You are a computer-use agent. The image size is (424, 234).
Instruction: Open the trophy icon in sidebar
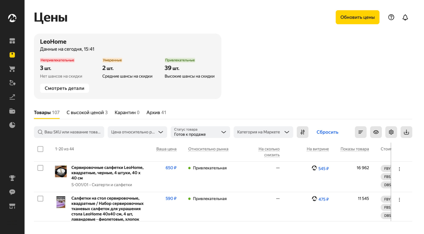pyautogui.click(x=12, y=178)
